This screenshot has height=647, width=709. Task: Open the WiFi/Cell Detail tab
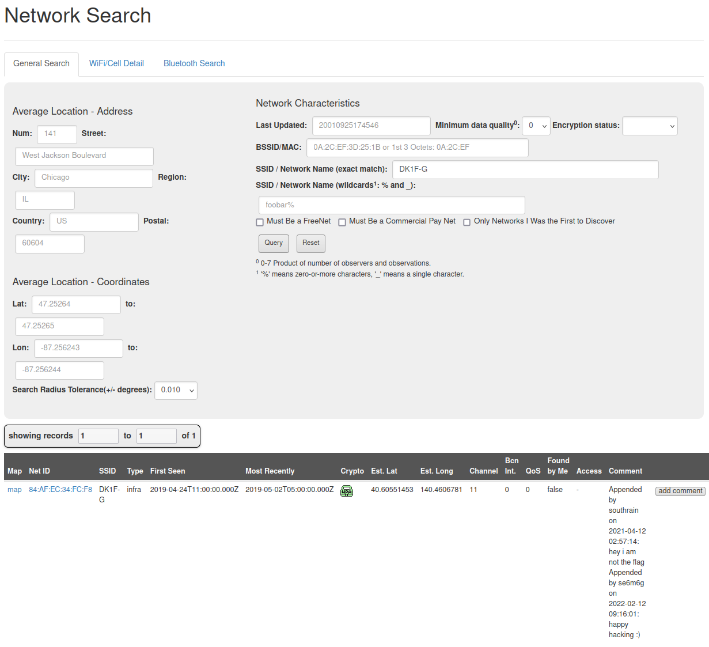[116, 63]
